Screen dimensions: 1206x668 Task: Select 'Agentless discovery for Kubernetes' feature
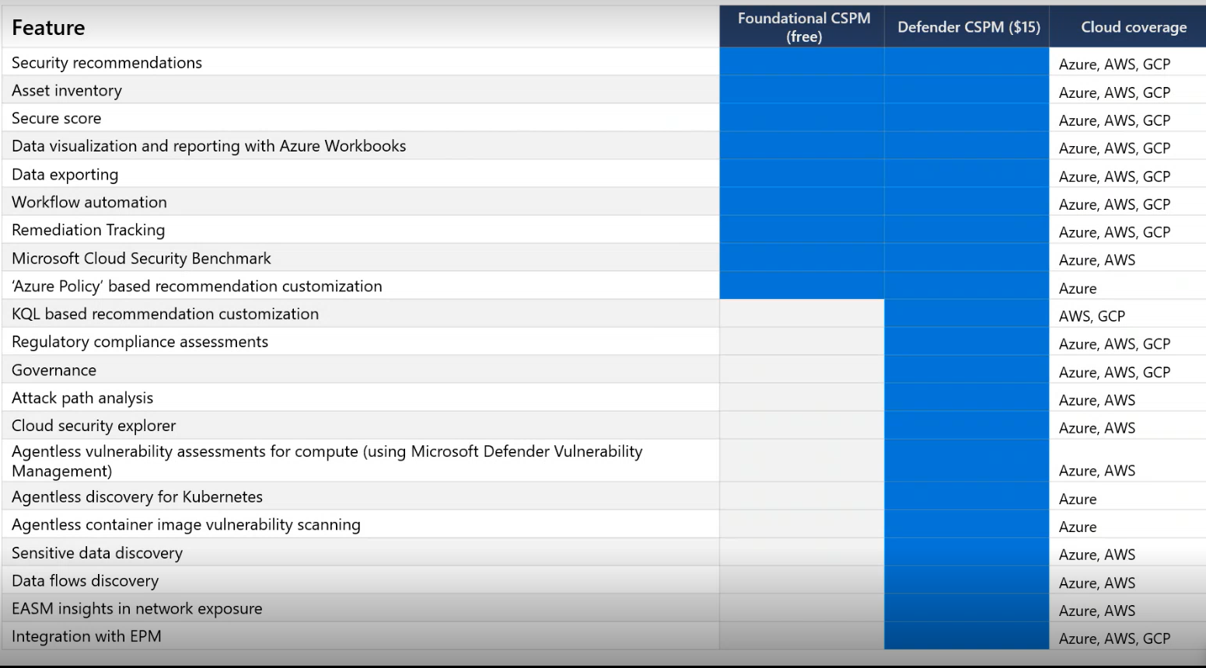[x=137, y=497]
